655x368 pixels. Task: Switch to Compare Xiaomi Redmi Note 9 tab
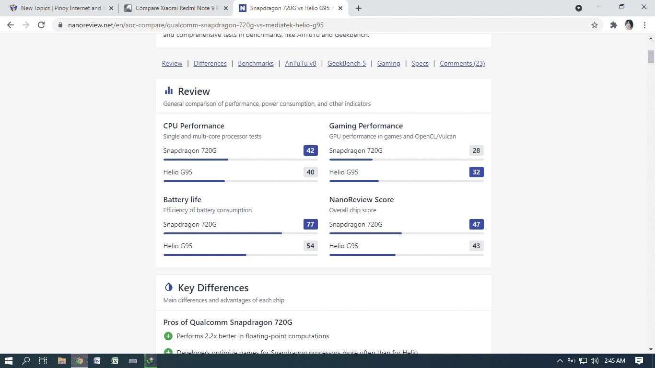[176, 8]
